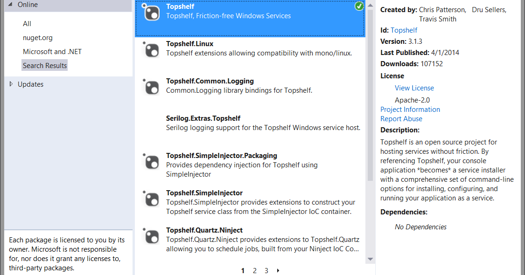
Task: Expand the Updates section
Action: 11,84
